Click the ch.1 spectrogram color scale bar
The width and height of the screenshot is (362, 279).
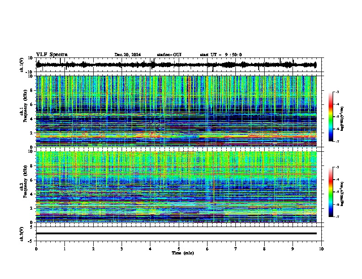(x=330, y=117)
